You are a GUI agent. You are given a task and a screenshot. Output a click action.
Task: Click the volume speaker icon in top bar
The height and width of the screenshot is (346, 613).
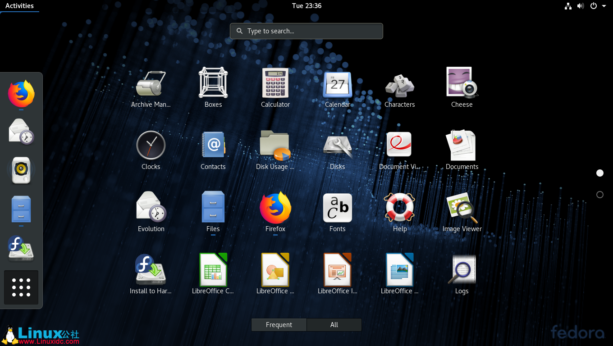pyautogui.click(x=581, y=6)
